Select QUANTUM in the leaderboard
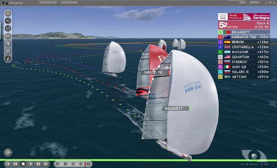 [x=244, y=57]
